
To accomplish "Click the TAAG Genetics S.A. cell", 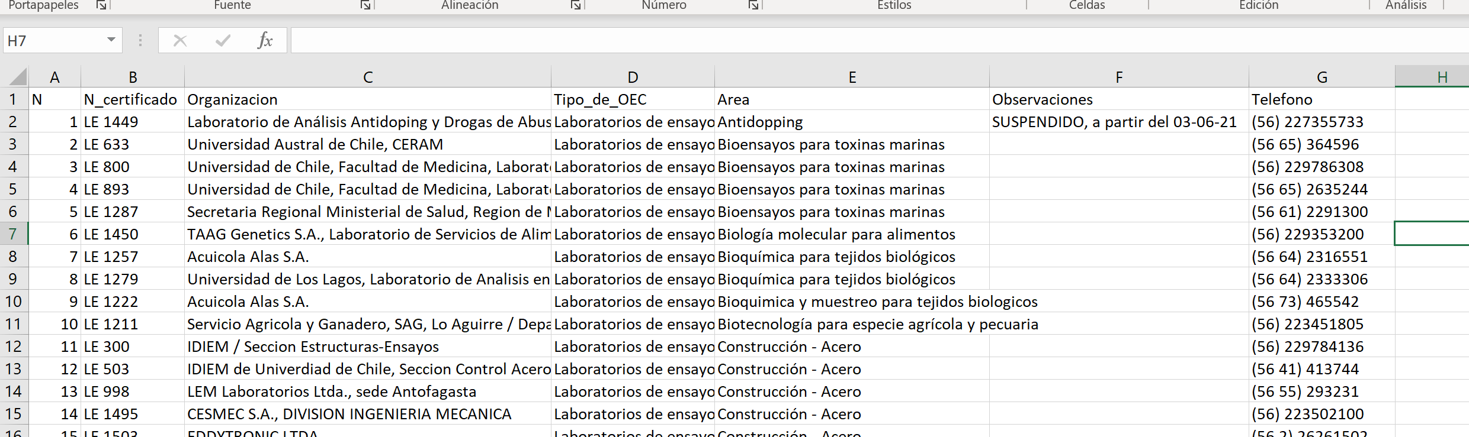I will 368,234.
